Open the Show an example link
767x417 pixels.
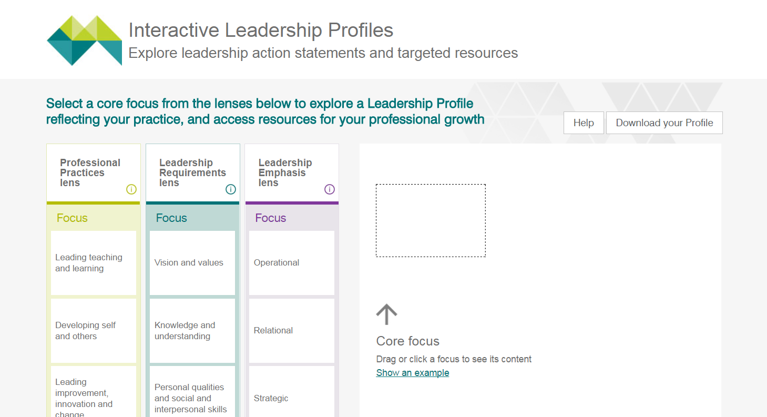click(412, 372)
